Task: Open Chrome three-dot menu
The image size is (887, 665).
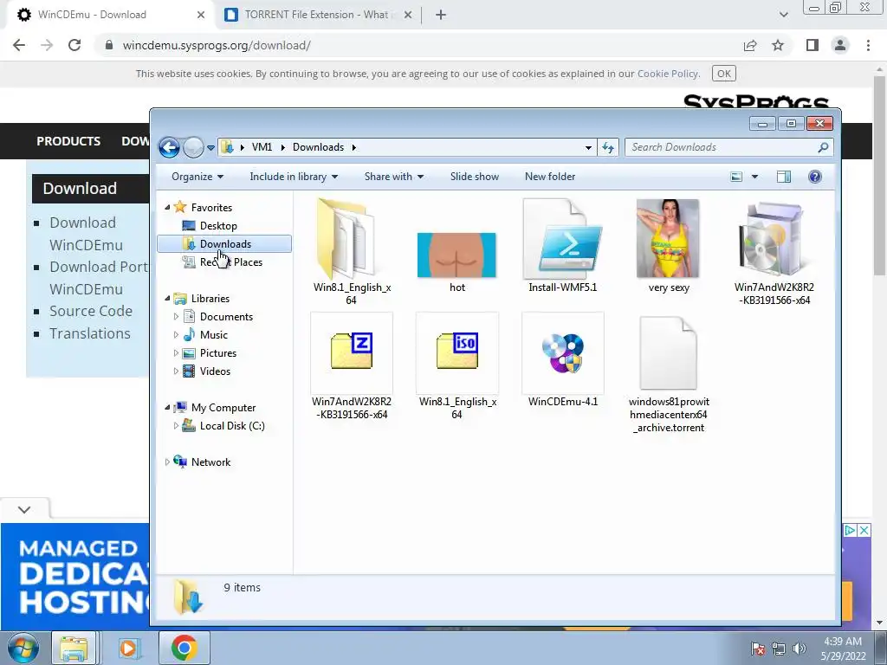Action: point(868,45)
